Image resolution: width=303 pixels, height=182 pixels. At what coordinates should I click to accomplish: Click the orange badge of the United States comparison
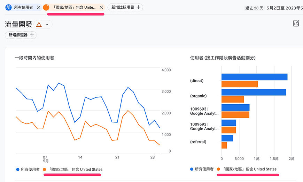pyautogui.click(x=46, y=7)
